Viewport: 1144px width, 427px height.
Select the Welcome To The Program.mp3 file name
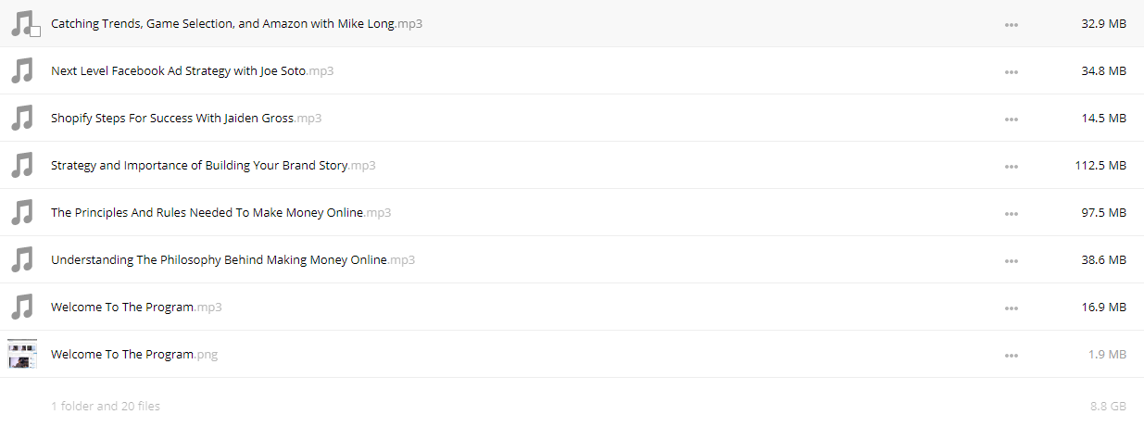point(136,308)
